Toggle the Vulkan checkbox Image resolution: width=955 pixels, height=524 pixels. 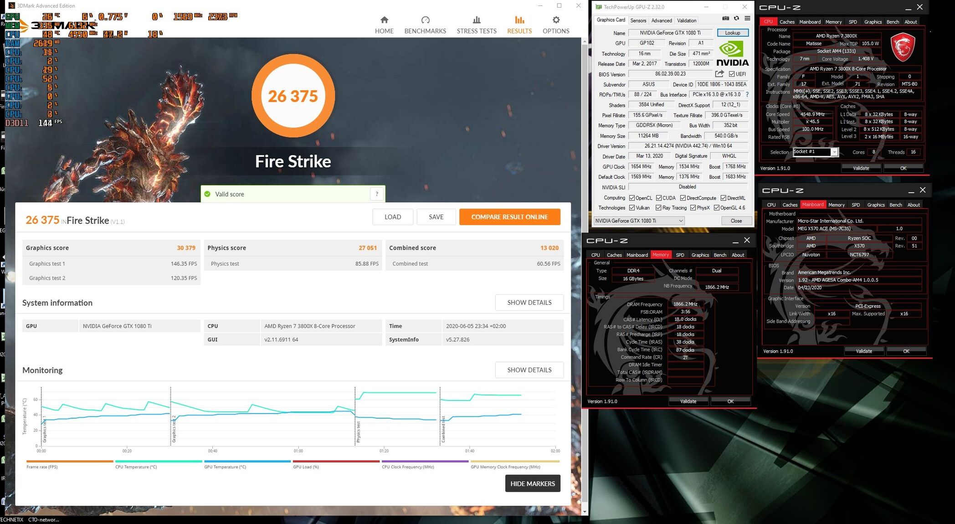pos(632,208)
